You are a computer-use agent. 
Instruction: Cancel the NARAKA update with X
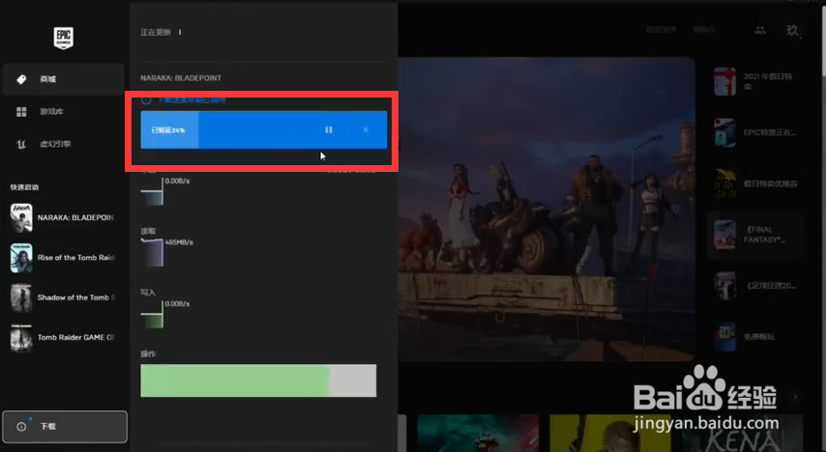coord(366,130)
